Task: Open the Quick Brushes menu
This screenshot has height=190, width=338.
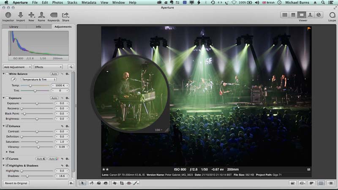Action: [x=136, y=183]
